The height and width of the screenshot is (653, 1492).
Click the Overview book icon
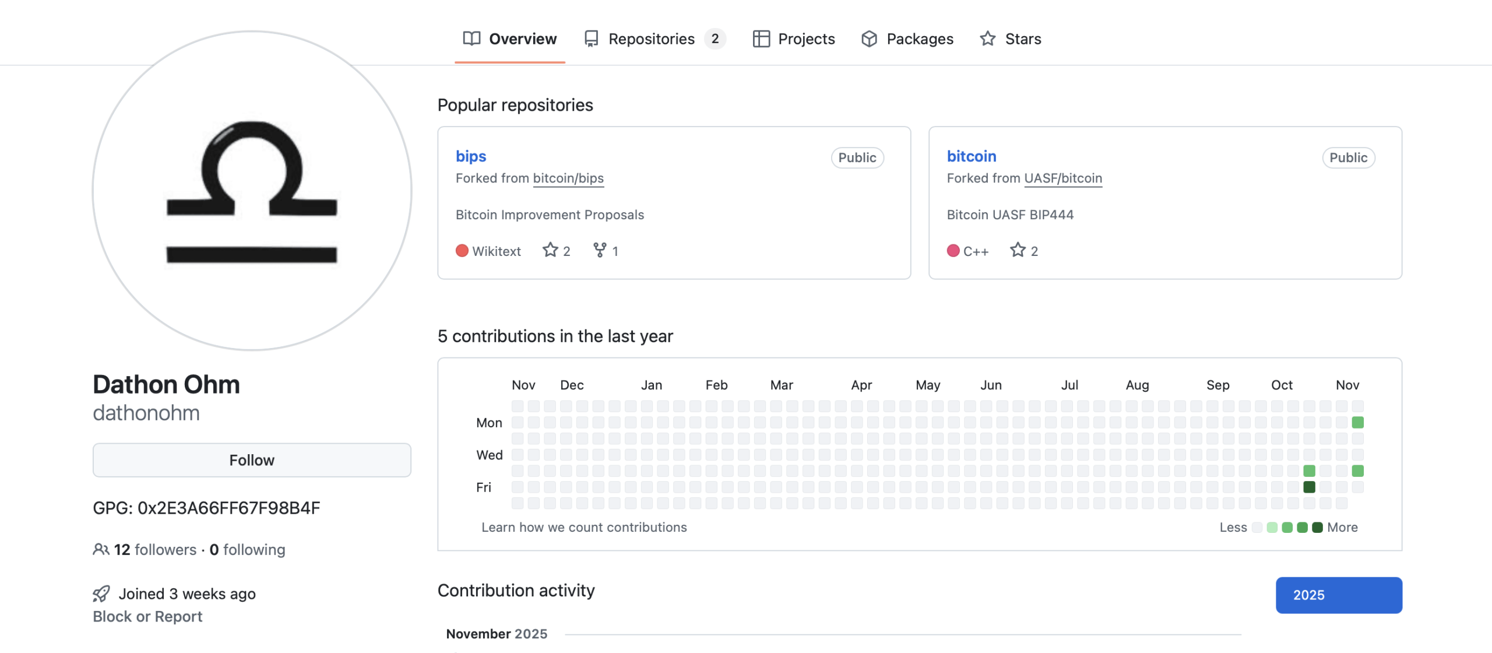[471, 38]
